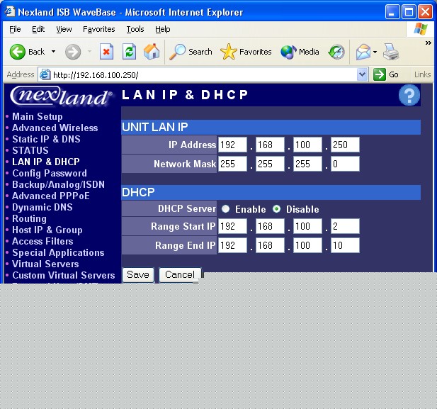Click the grey Forward arrow button
Image resolution: width=437 pixels, height=409 pixels.
click(x=73, y=52)
